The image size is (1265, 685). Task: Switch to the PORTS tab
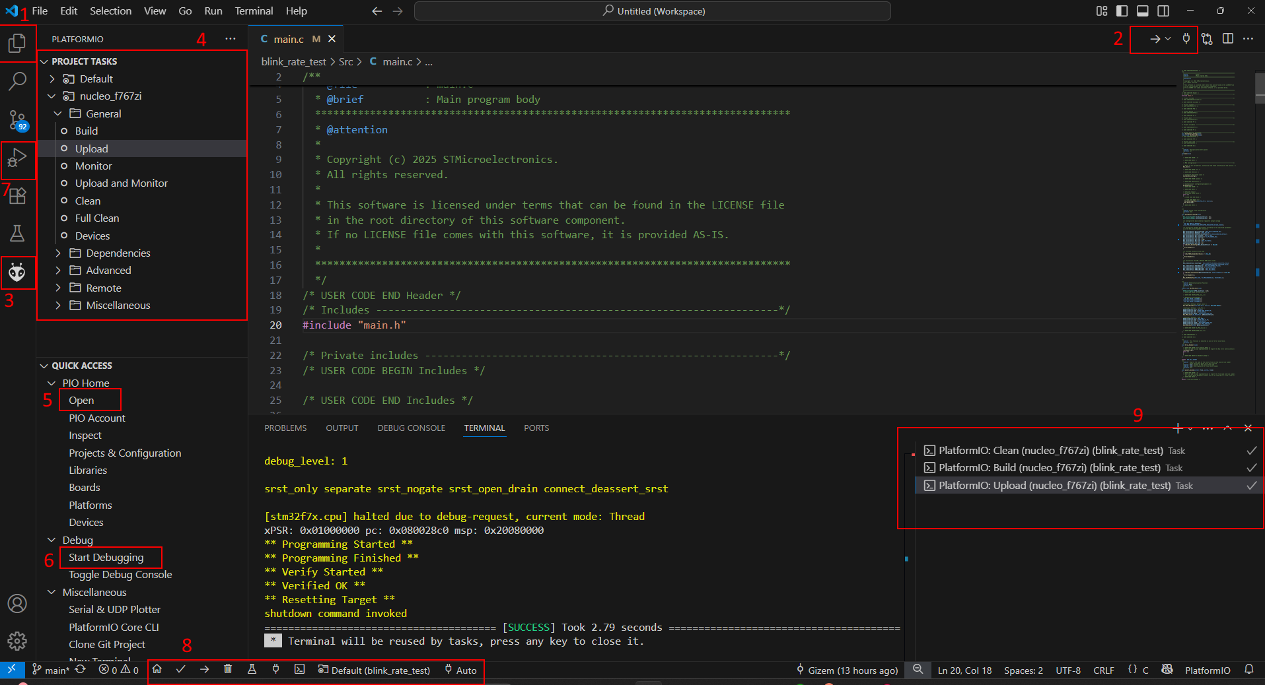(536, 428)
